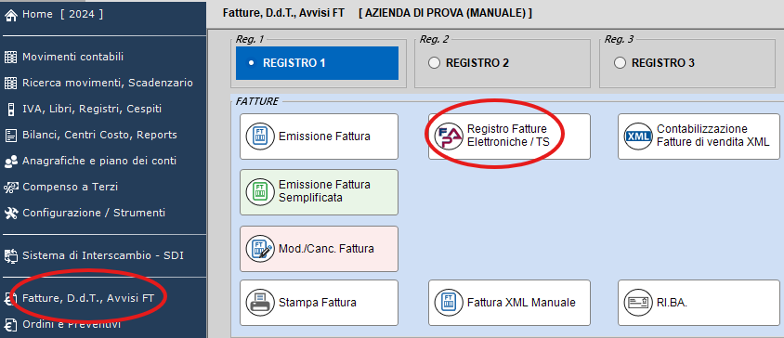The height and width of the screenshot is (338, 784).
Task: Click the green Emissione Fattura Semplificata icon
Action: (260, 192)
